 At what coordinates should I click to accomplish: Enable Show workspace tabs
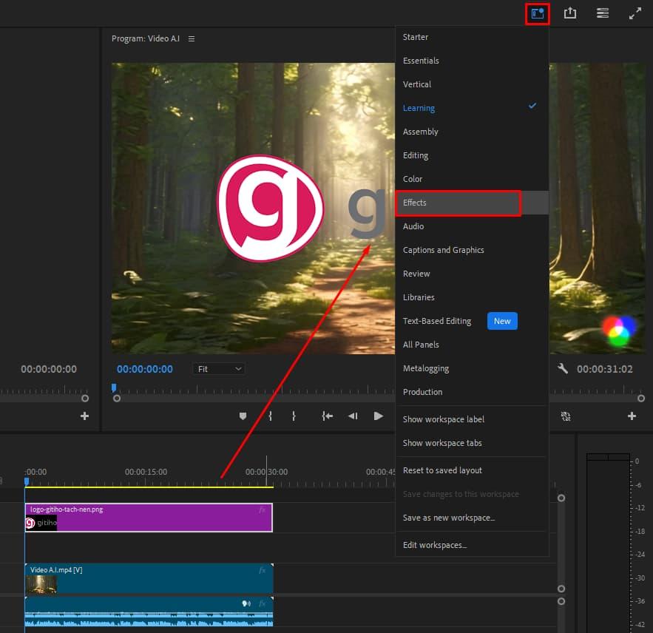click(x=442, y=443)
